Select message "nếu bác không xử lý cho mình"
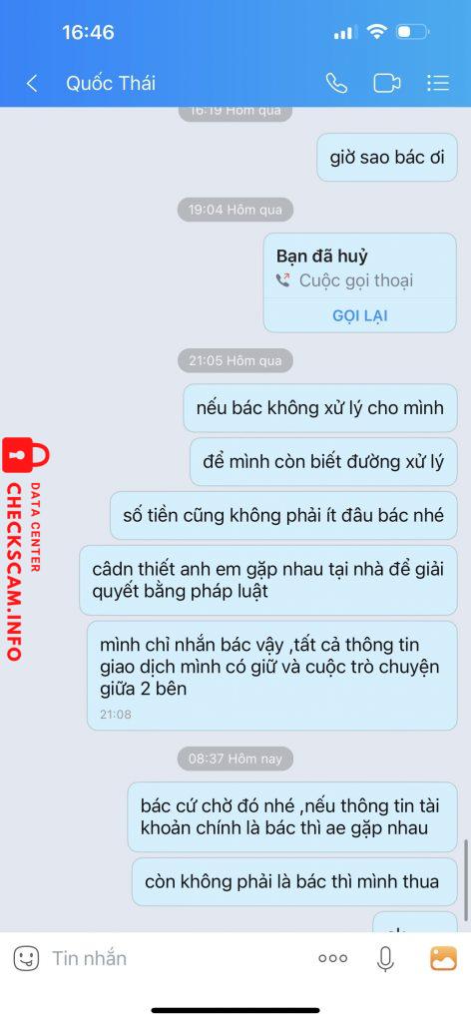 coord(320,408)
